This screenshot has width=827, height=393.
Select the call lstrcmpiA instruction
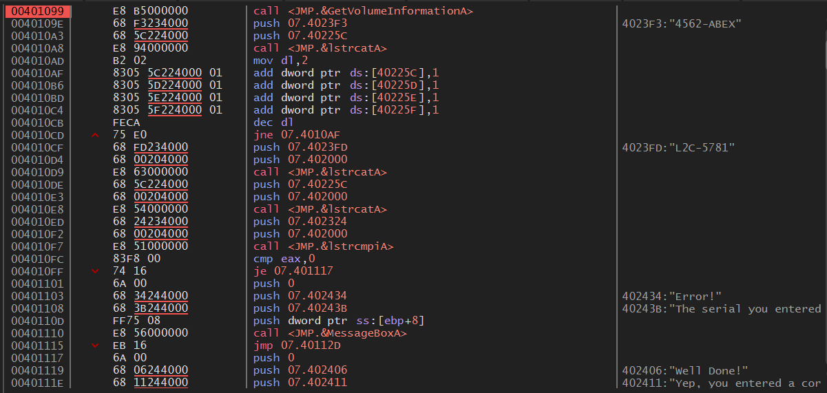(x=324, y=246)
